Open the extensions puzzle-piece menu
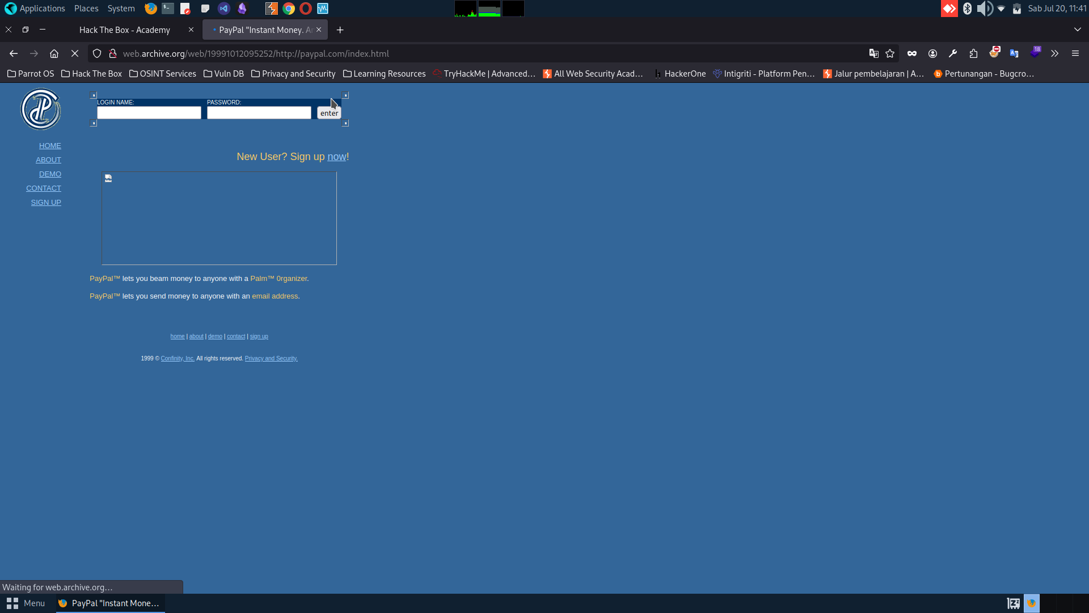 (x=973, y=53)
